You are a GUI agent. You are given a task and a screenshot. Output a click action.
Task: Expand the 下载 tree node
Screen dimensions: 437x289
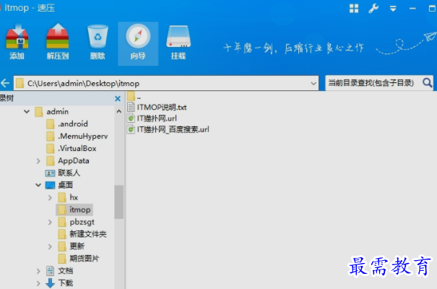tap(38, 283)
